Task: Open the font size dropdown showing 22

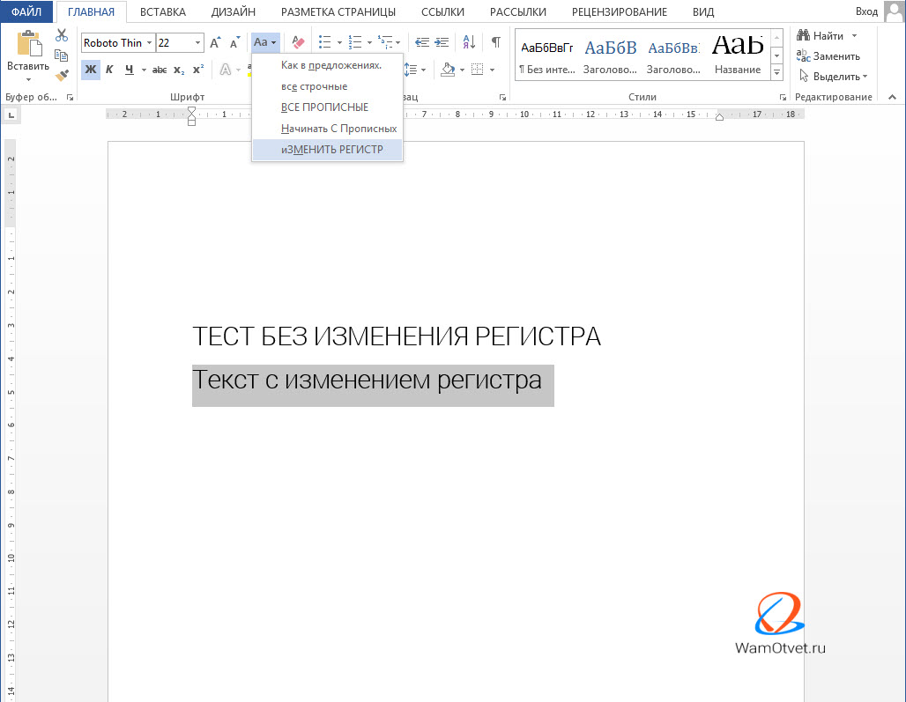Action: (197, 42)
